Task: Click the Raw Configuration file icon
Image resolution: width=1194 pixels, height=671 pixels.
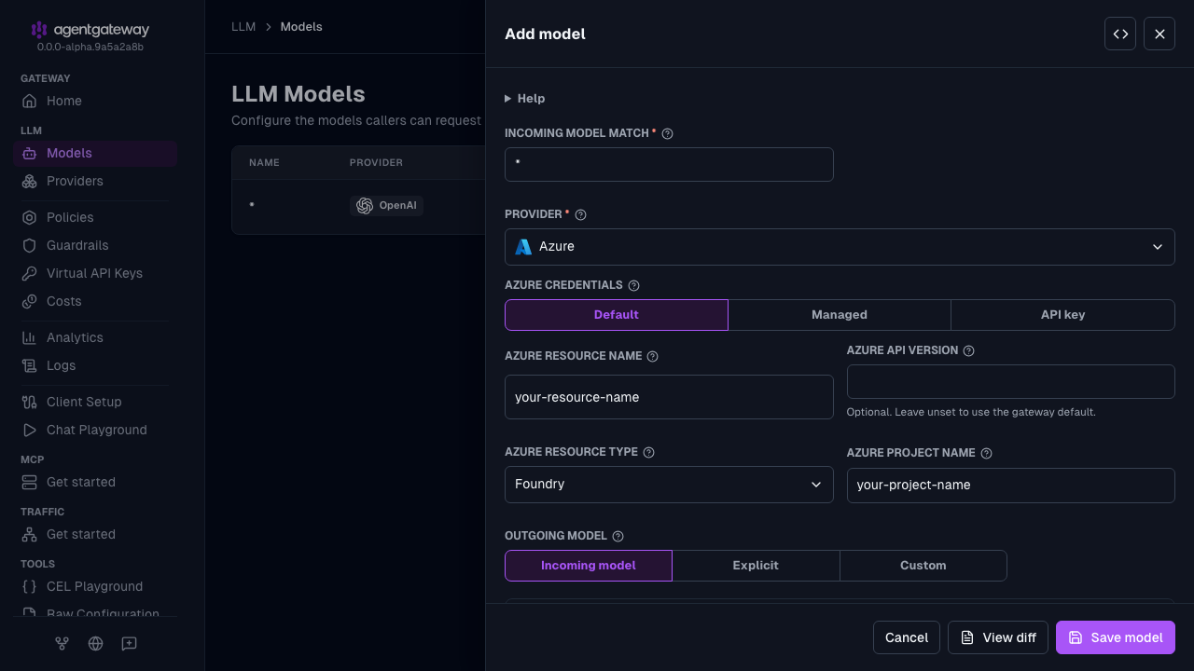Action: [x=30, y=614]
